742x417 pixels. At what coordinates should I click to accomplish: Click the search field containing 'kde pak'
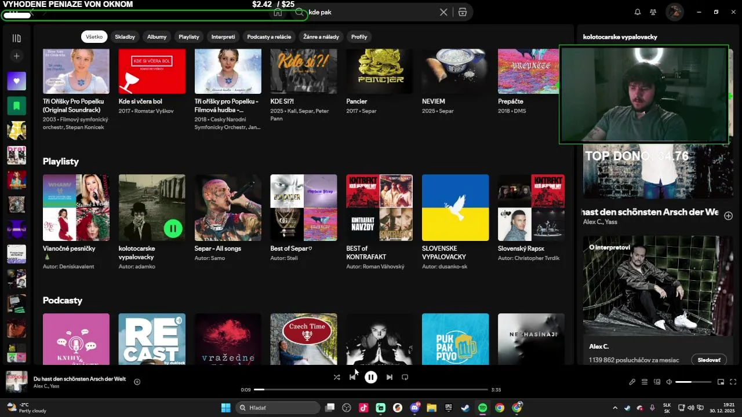(371, 12)
